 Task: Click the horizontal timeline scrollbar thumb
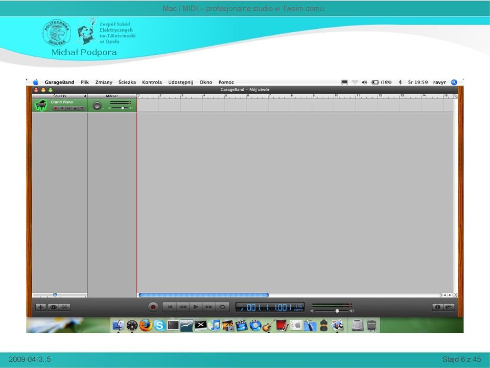(203, 295)
